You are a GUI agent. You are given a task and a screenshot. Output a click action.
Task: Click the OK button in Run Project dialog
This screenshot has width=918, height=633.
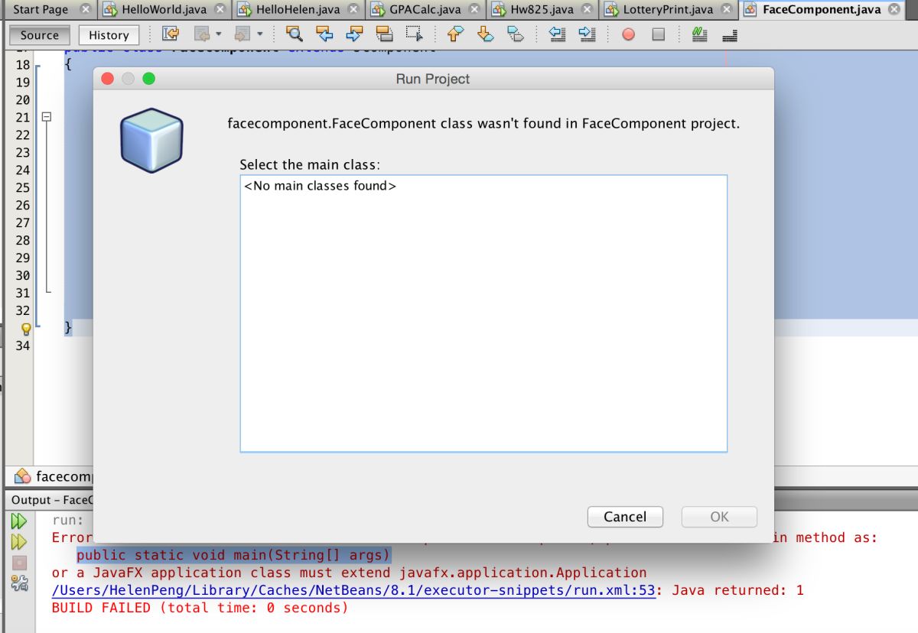[719, 517]
